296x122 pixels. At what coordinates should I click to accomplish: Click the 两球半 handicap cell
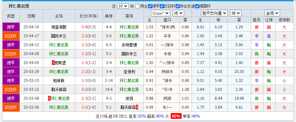[167, 72]
